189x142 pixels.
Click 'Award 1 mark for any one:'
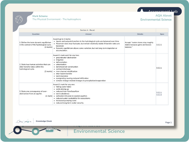click(64, 84)
